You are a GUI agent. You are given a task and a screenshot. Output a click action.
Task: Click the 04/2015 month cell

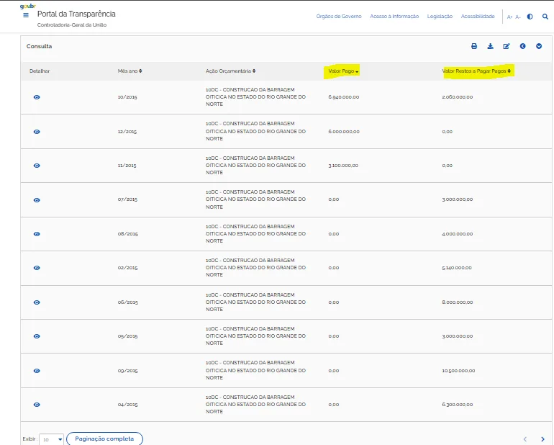click(127, 405)
